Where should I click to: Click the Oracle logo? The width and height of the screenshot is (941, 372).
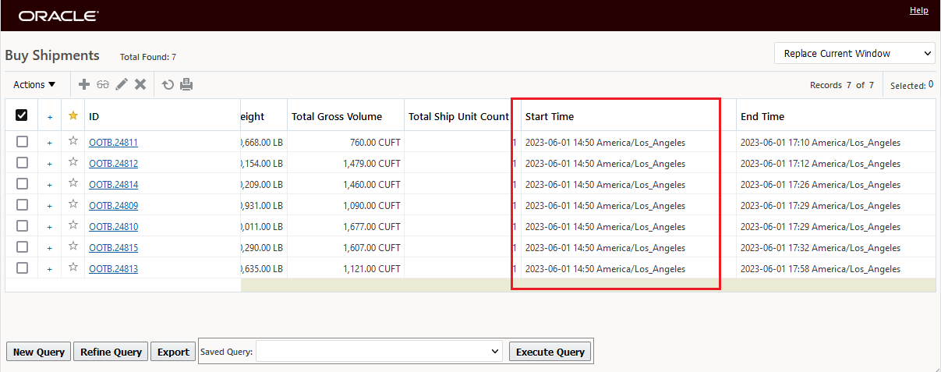pos(58,16)
